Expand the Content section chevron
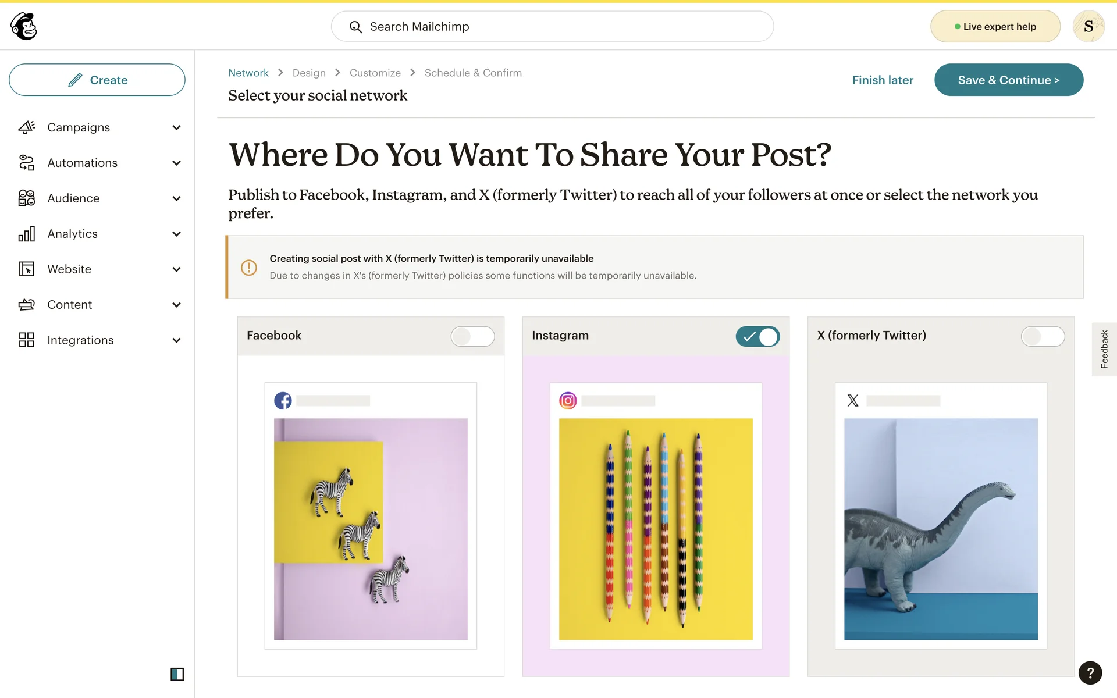 176,305
